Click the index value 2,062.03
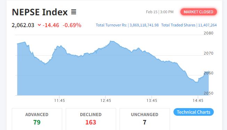227x130 pixels. (x=23, y=25)
